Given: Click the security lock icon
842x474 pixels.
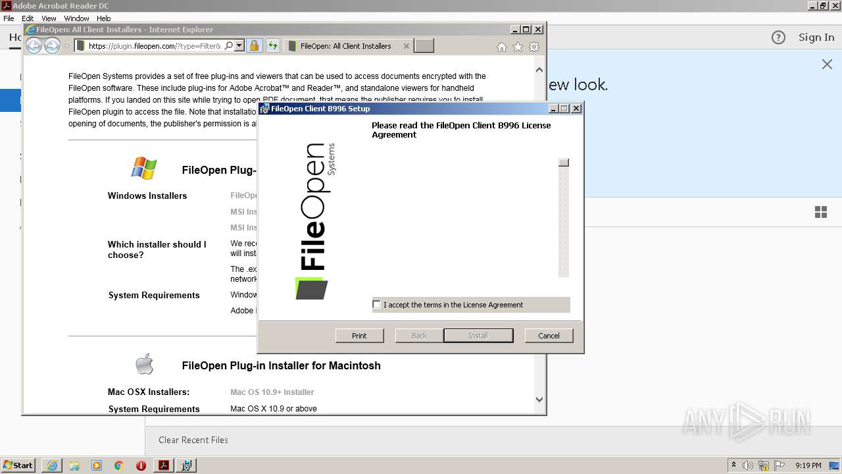Looking at the screenshot, I should click(x=254, y=46).
